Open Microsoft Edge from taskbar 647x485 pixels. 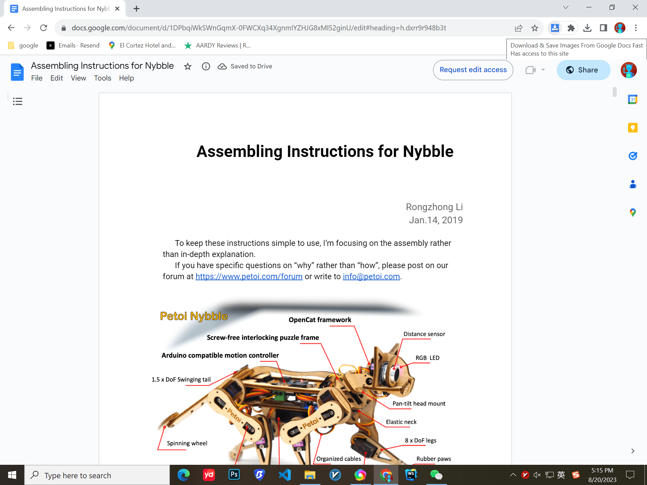click(x=184, y=475)
